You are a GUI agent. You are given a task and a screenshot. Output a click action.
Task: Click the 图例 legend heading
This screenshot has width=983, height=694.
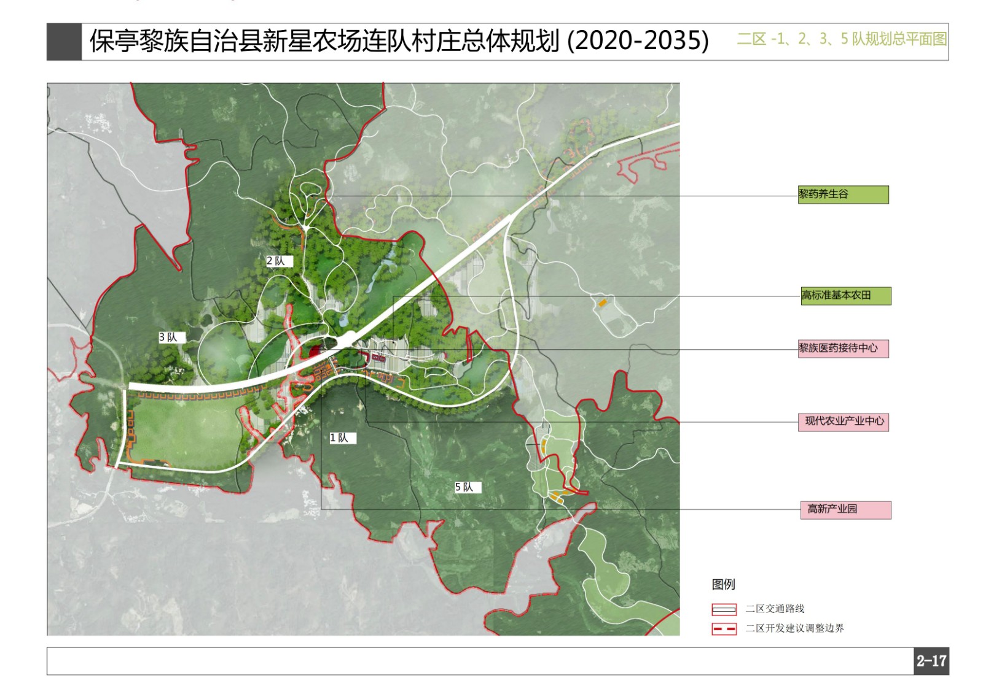[x=723, y=584]
